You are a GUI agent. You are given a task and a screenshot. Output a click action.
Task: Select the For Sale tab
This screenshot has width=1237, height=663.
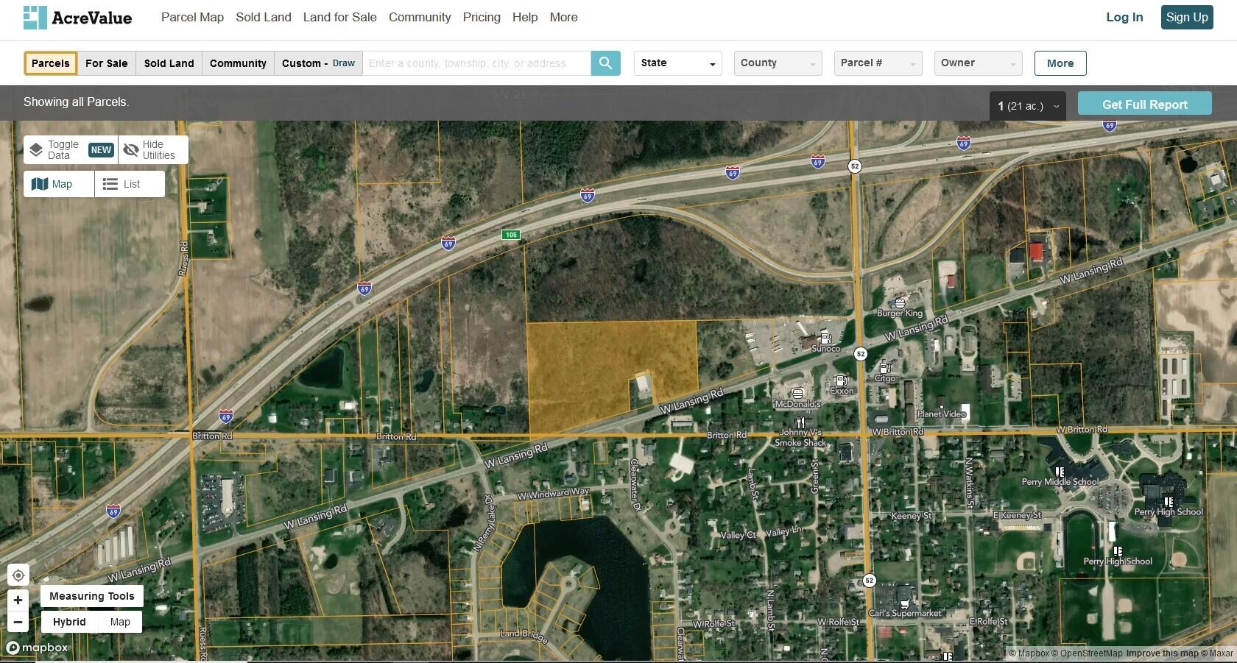(106, 63)
